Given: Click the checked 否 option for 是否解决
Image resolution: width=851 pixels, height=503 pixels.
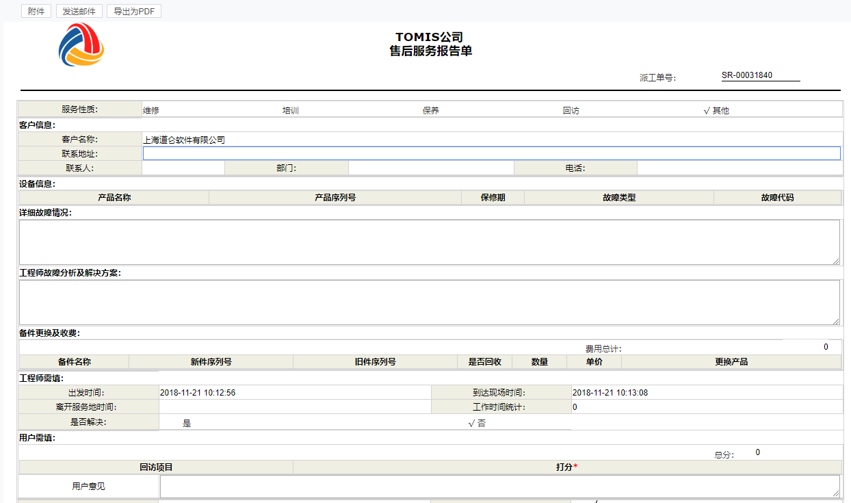Looking at the screenshot, I should point(477,424).
